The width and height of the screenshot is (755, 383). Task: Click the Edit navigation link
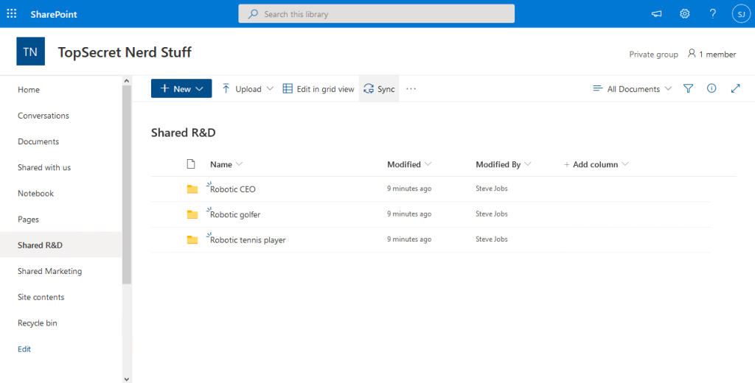24,349
